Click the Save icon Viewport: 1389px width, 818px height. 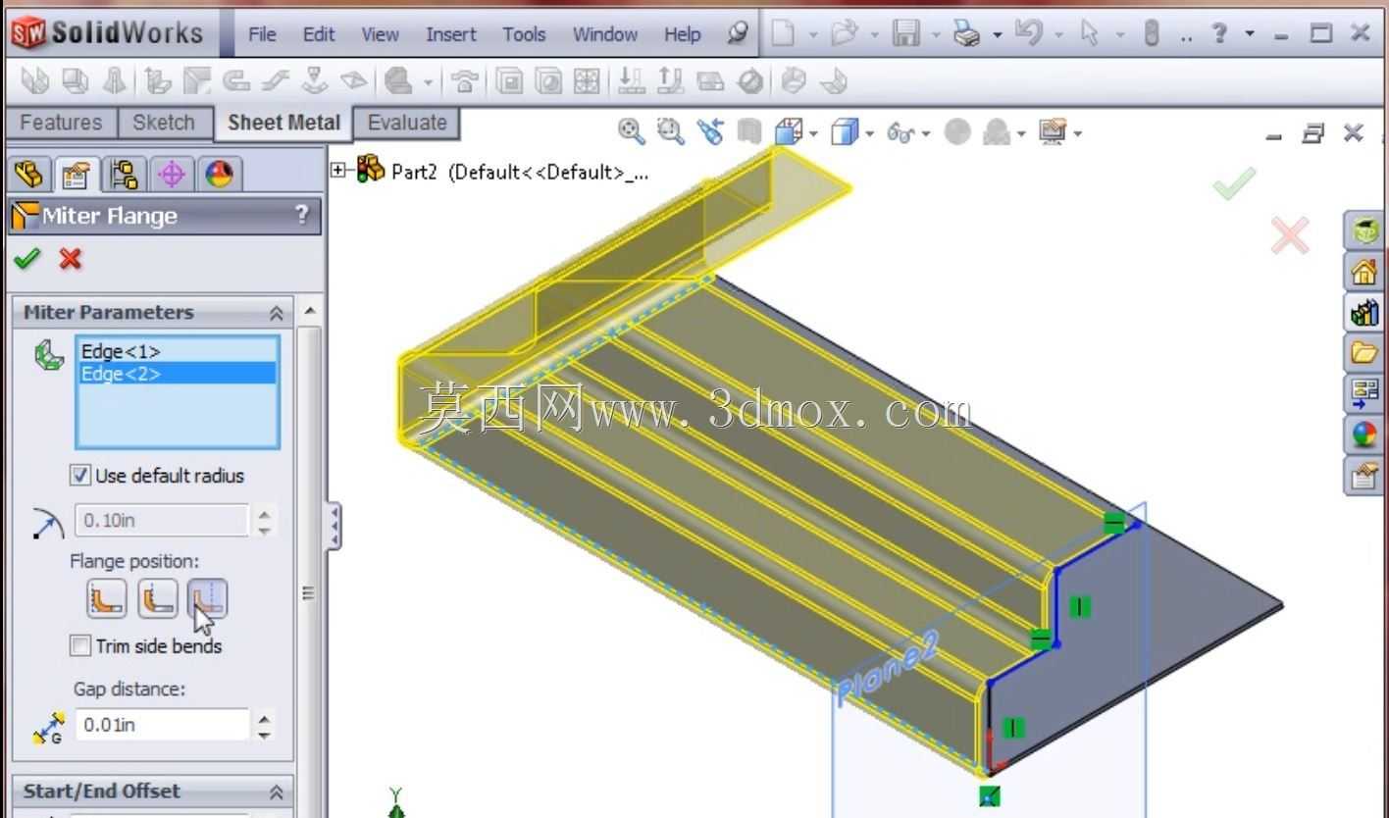[905, 34]
